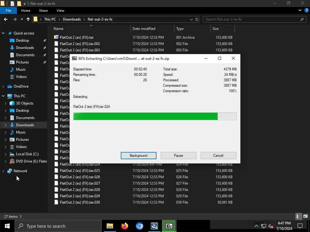
Task: Select 'Downloads' in the address breadcrumb
Action: tap(72, 19)
